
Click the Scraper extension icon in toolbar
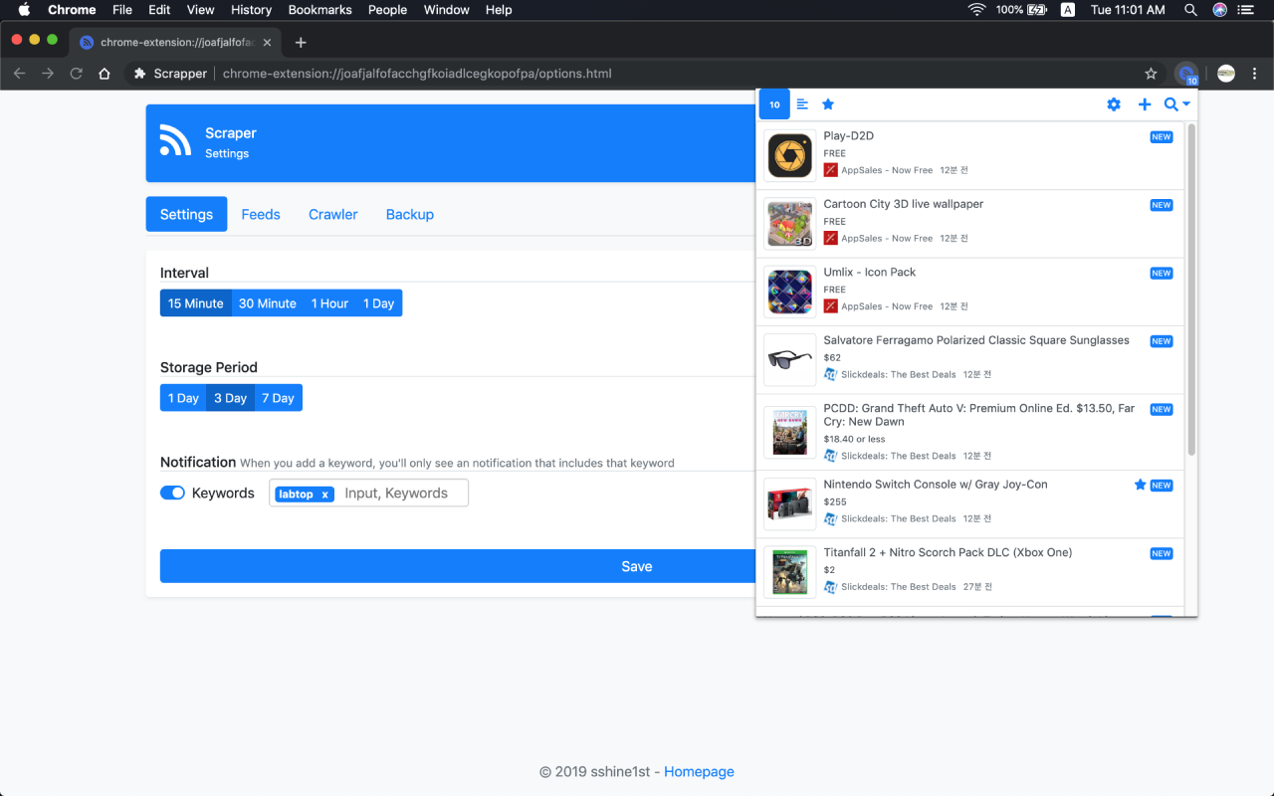[x=1186, y=74]
